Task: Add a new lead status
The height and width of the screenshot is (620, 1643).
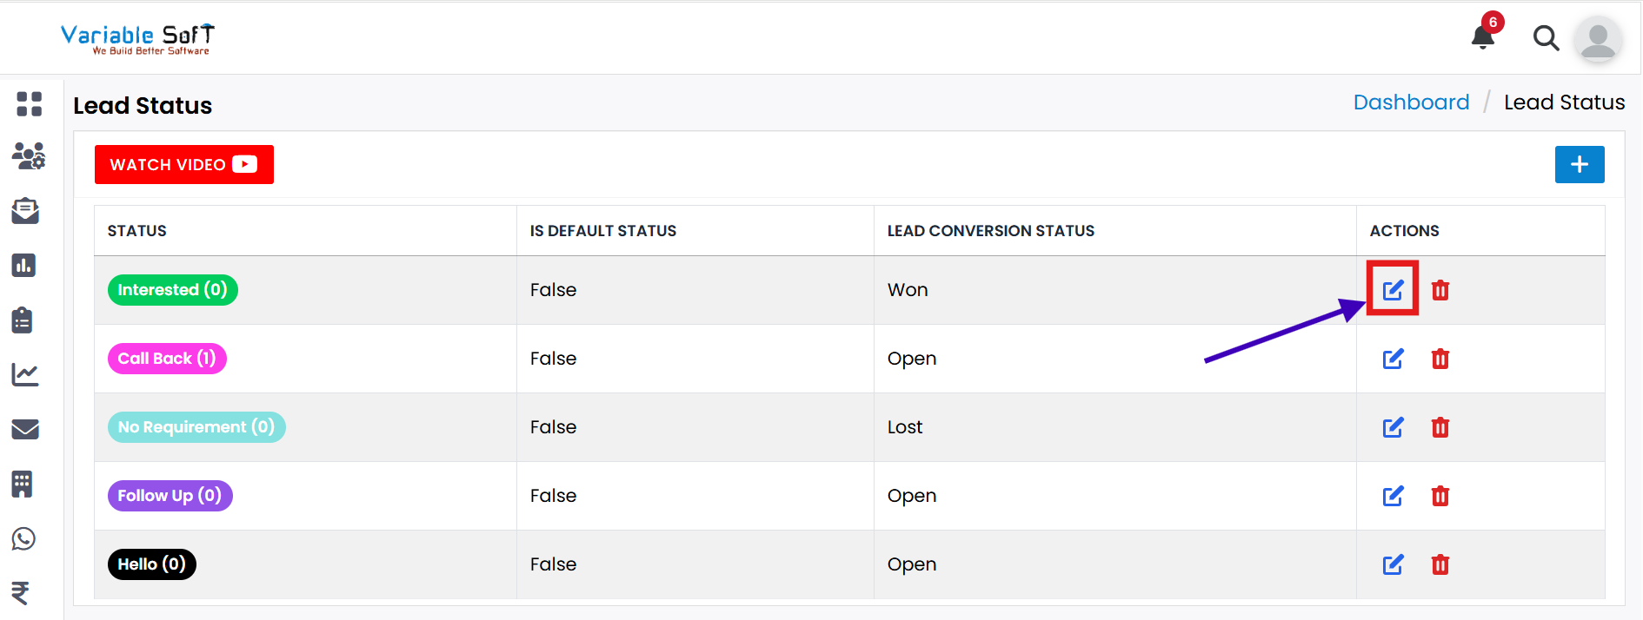Action: pyautogui.click(x=1579, y=164)
